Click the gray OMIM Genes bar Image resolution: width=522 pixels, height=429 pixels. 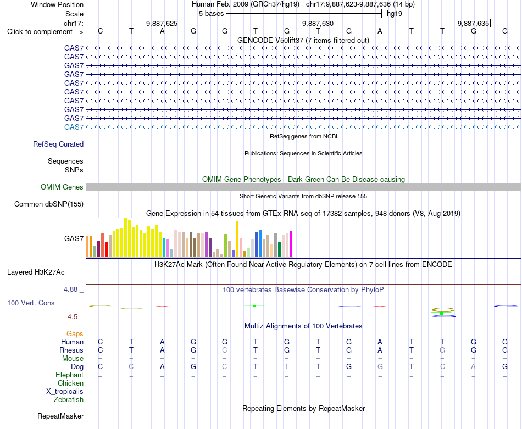click(303, 187)
